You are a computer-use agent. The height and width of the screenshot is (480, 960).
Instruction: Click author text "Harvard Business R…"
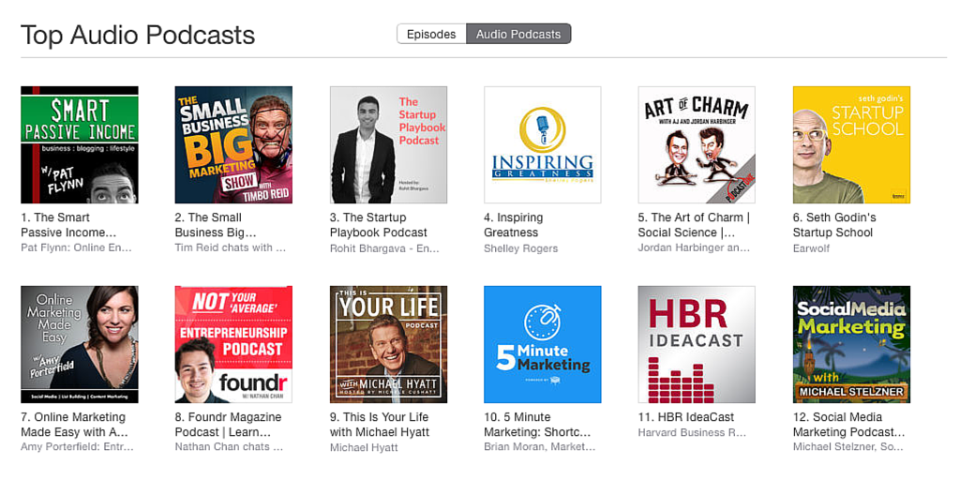pos(693,432)
